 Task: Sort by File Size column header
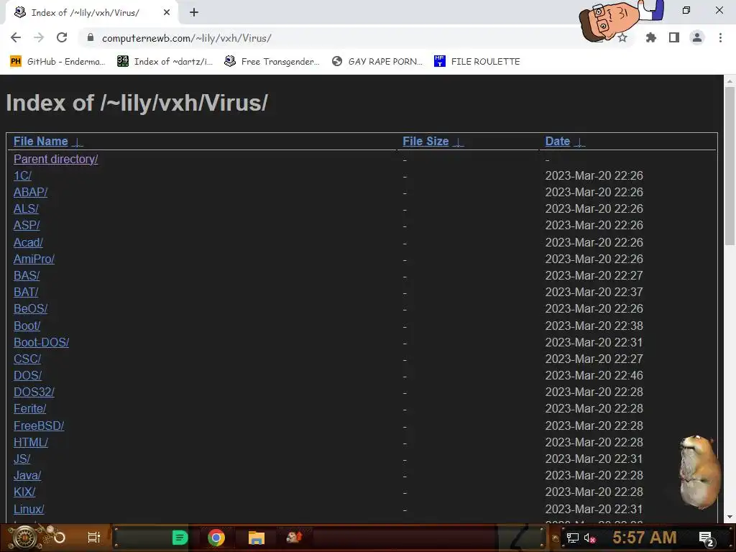[x=425, y=142]
